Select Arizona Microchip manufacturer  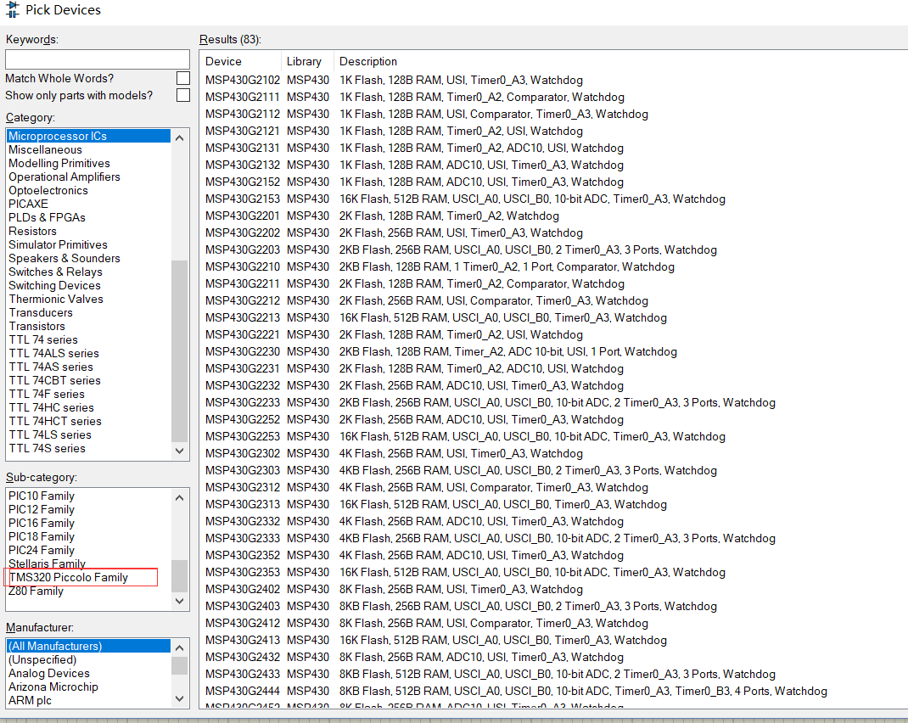(53, 687)
